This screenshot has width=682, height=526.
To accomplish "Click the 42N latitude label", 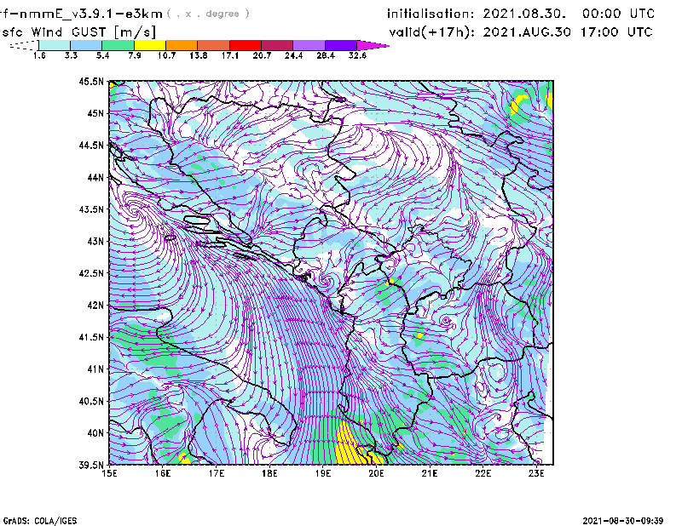I will (x=95, y=306).
